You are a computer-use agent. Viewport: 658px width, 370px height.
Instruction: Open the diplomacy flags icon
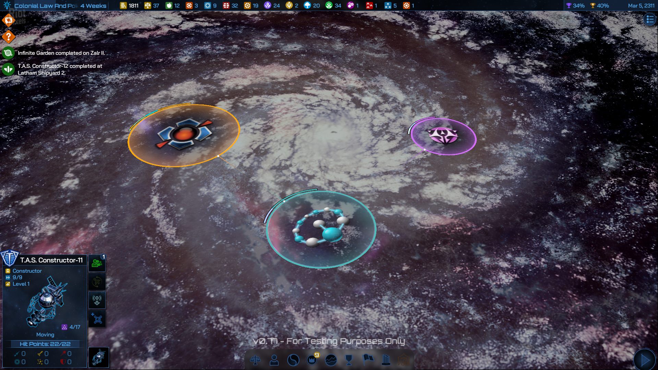(368, 359)
